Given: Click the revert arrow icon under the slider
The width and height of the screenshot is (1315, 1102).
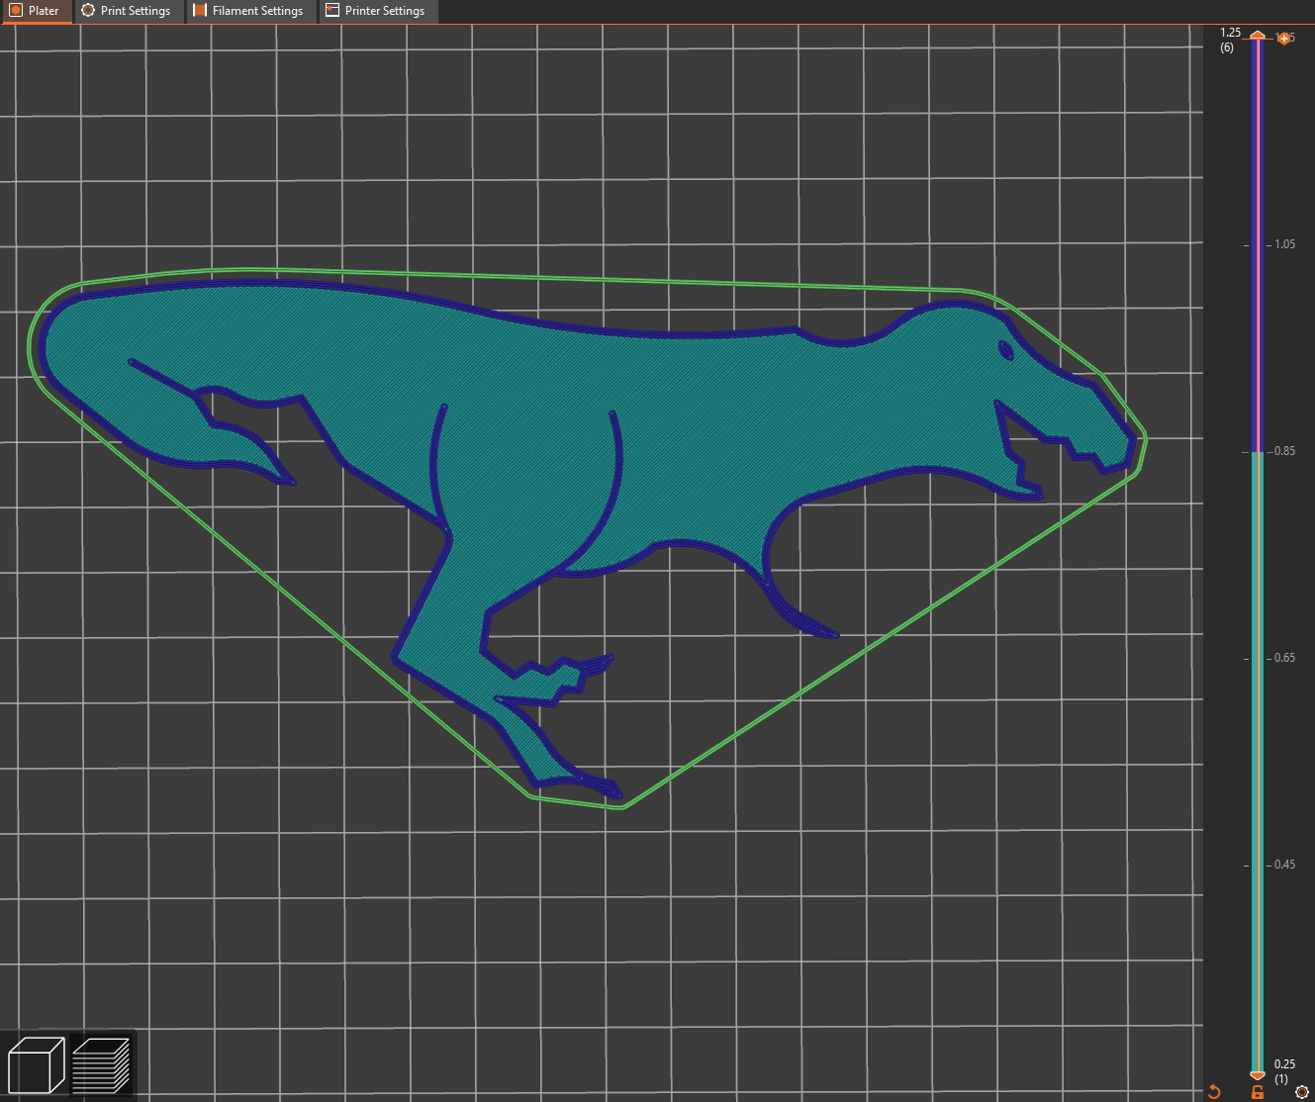Looking at the screenshot, I should [1215, 1089].
